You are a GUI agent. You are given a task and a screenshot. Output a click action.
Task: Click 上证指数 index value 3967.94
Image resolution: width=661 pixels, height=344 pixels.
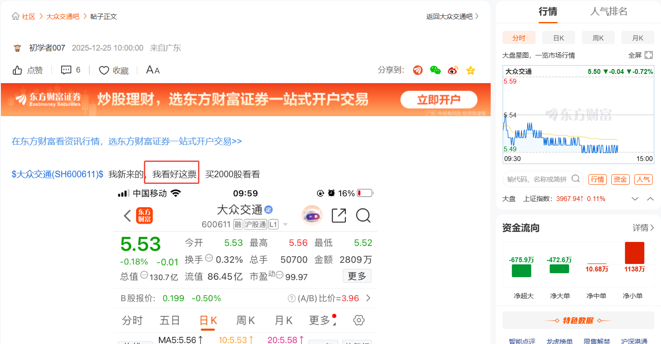click(x=570, y=199)
